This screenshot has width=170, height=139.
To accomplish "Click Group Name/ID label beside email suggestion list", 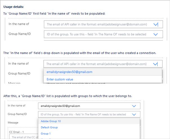I will (19, 73).
